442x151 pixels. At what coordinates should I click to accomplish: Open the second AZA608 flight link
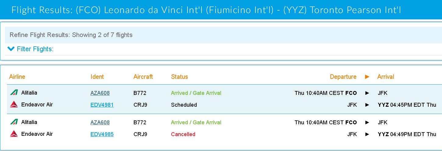(x=100, y=122)
